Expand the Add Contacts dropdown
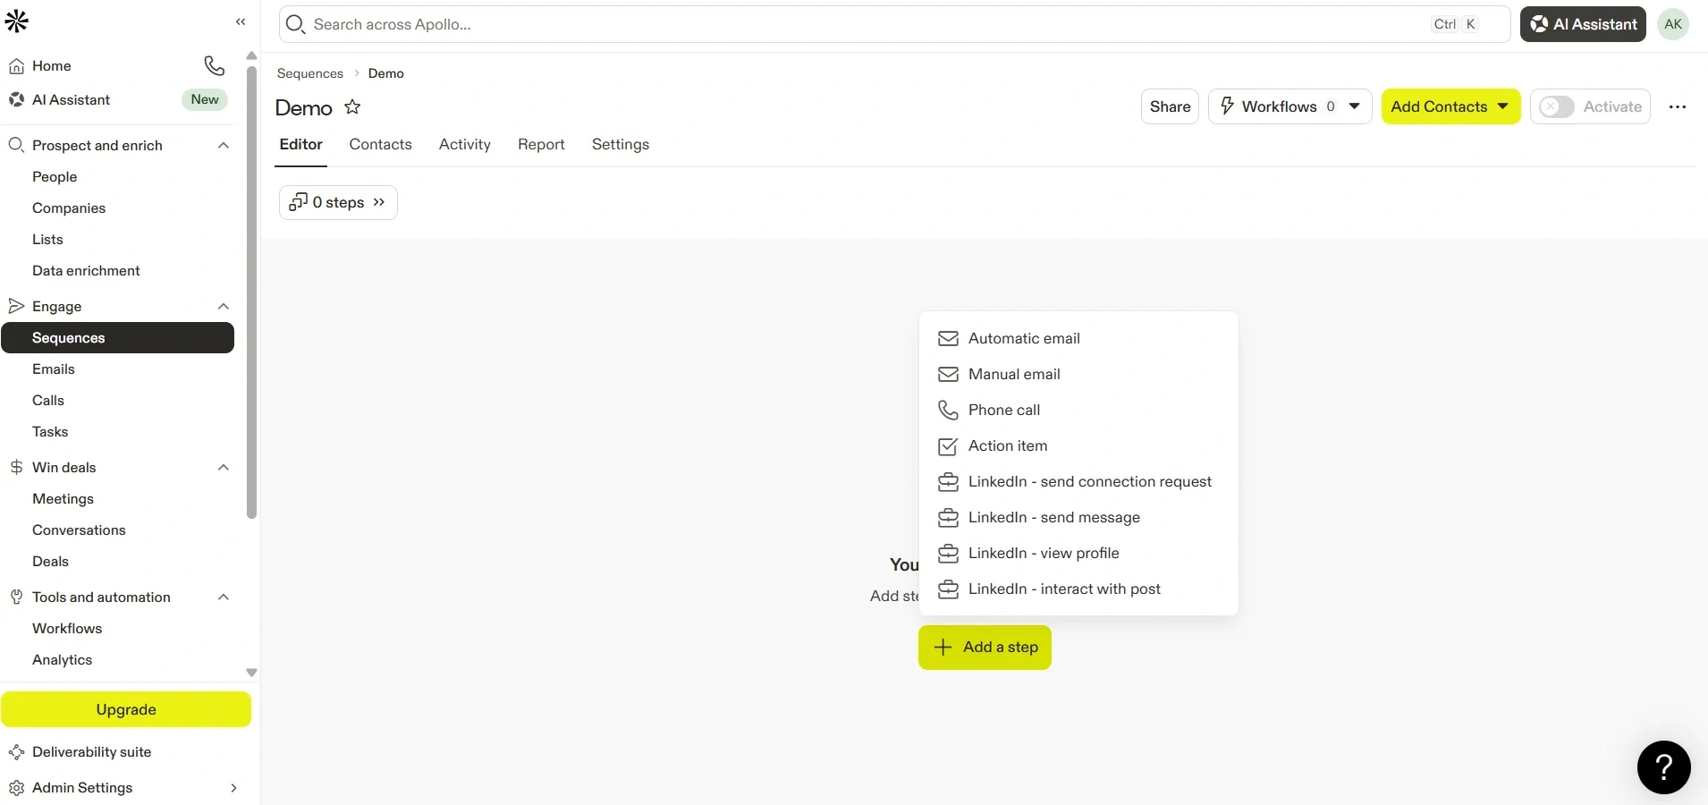 coord(1503,106)
